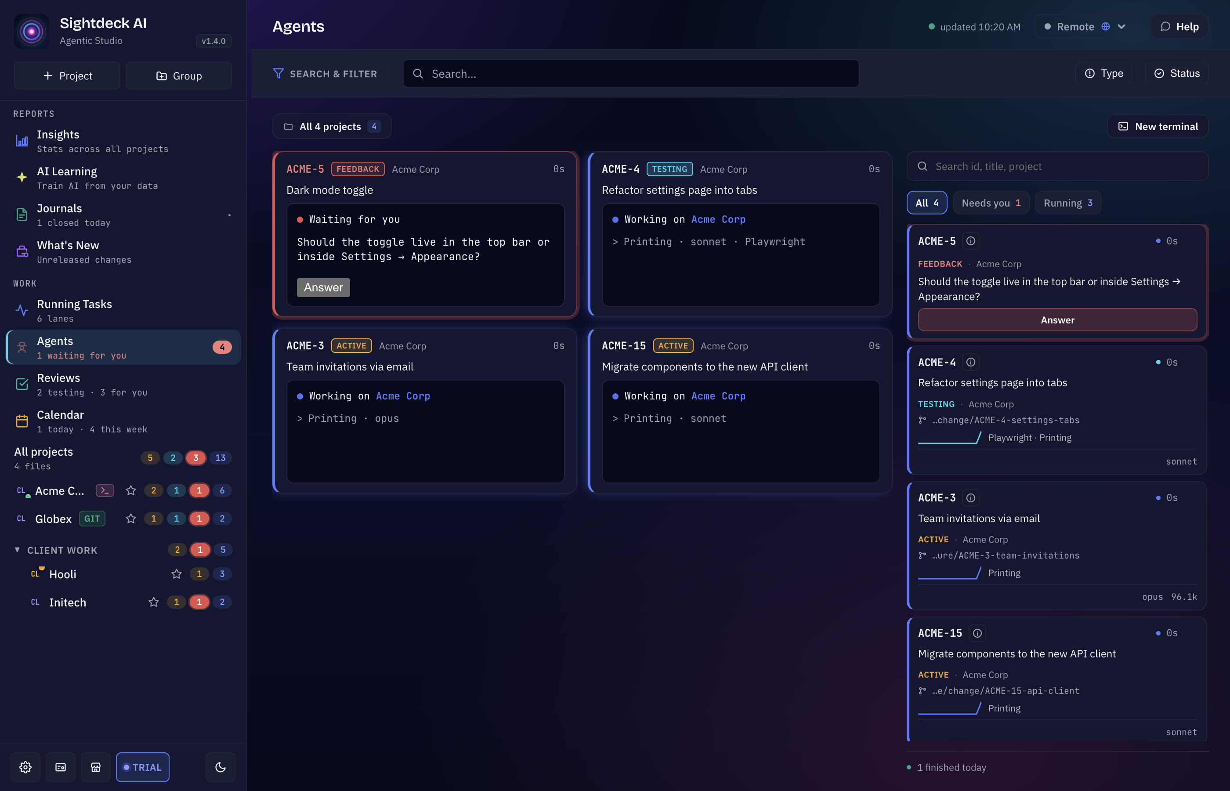Add a new Project
Screen dimensions: 1230x791
(x=67, y=76)
